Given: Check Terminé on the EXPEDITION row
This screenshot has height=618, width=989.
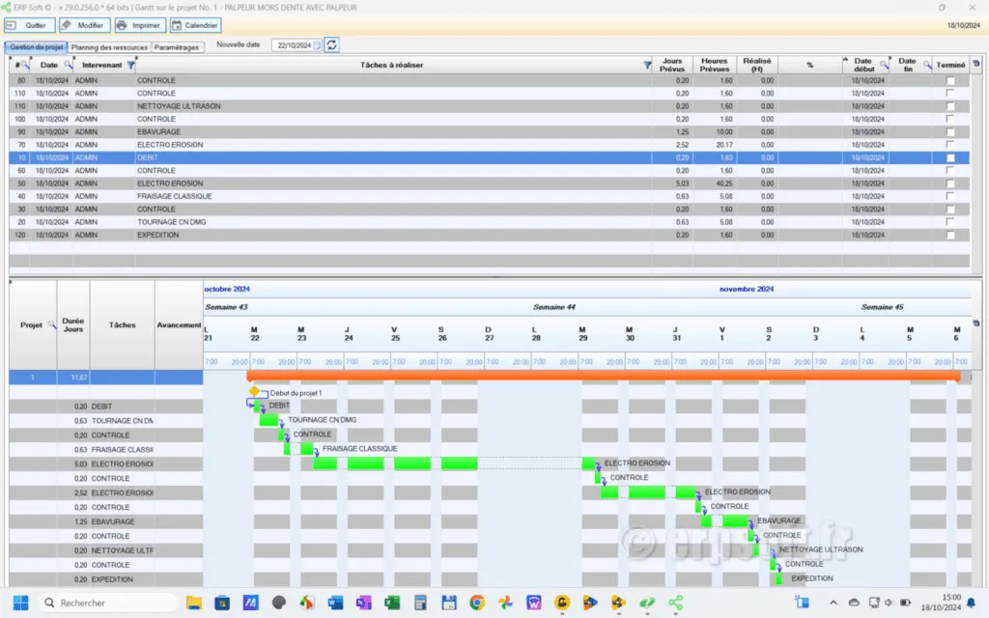Looking at the screenshot, I should (949, 235).
